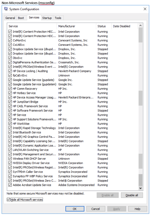Click the Disable all button

pyautogui.click(x=132, y=195)
